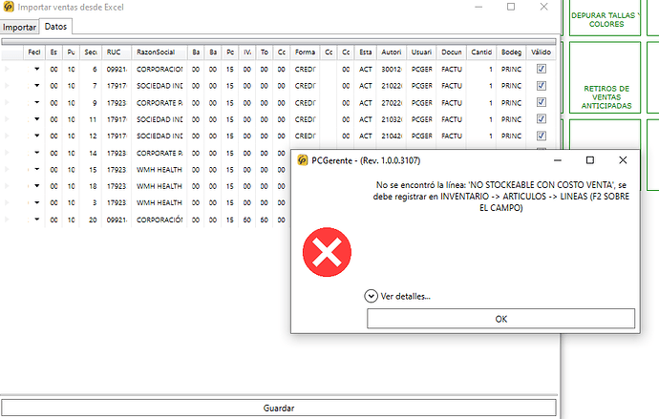Select the Datos tab
This screenshot has width=659, height=419.
click(56, 27)
